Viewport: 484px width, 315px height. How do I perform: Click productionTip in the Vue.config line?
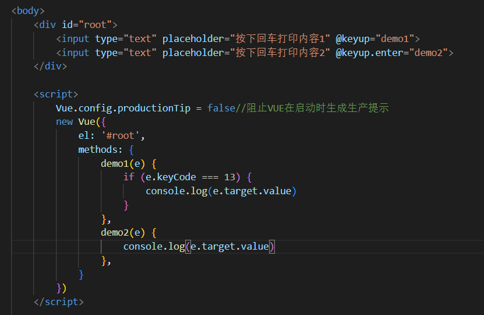click(149, 108)
